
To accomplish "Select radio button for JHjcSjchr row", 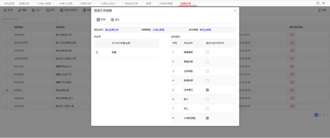I will coord(7,98).
